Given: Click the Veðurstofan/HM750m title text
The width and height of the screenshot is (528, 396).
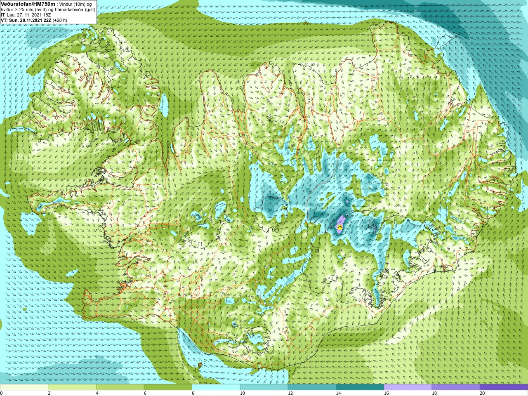Looking at the screenshot, I should point(28,4).
